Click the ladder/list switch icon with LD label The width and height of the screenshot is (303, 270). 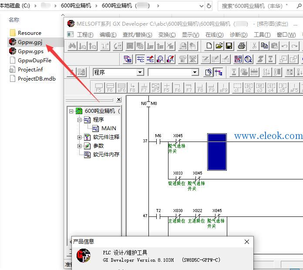point(128,59)
